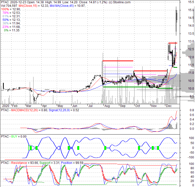The width and height of the screenshot is (195, 187).
Task: Click the Vol 704,597 label
Action: (x=9, y=6)
